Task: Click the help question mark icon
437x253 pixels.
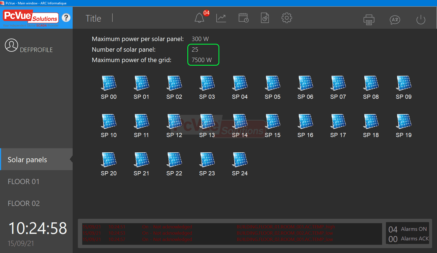Action: click(x=66, y=18)
